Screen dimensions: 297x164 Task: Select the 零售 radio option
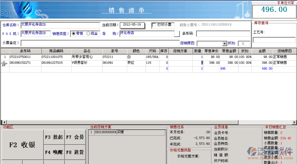click(x=74, y=33)
